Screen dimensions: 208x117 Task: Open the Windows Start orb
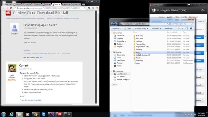coord(4,114)
